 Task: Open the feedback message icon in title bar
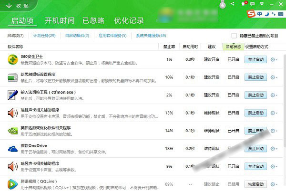[x=253, y=4]
